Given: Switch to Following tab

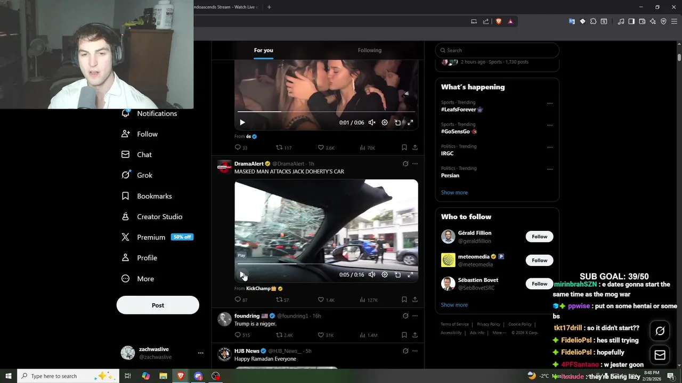Looking at the screenshot, I should 370,50.
